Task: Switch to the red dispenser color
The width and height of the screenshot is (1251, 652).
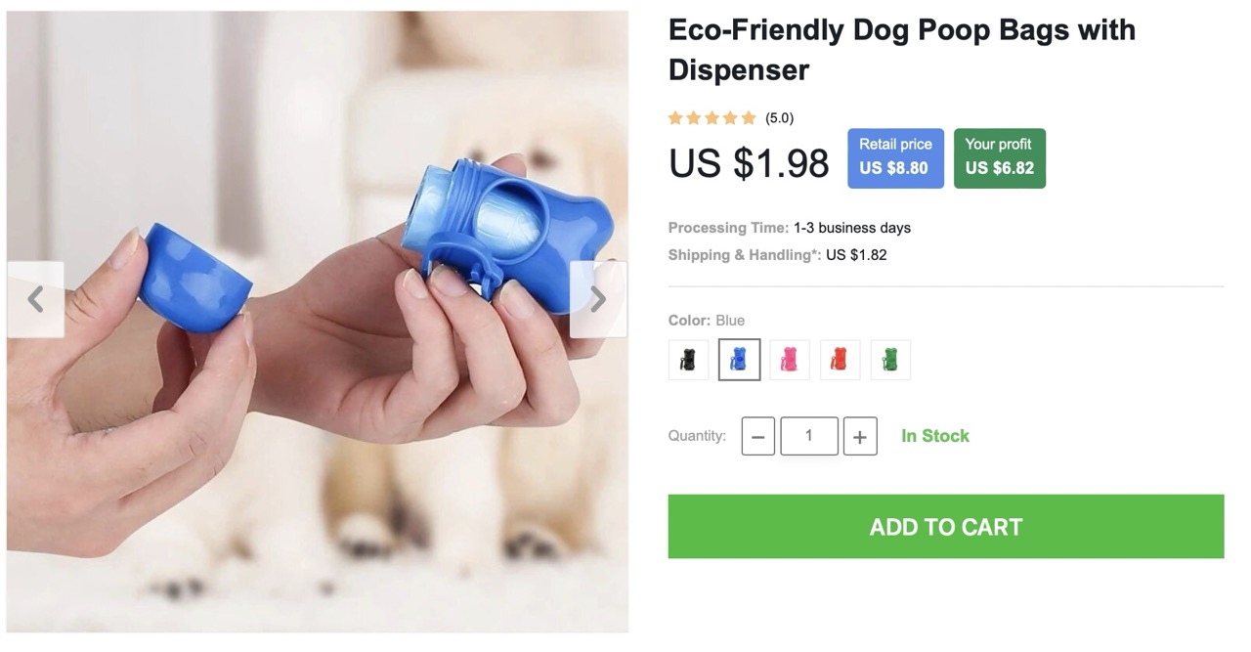Action: tap(841, 360)
